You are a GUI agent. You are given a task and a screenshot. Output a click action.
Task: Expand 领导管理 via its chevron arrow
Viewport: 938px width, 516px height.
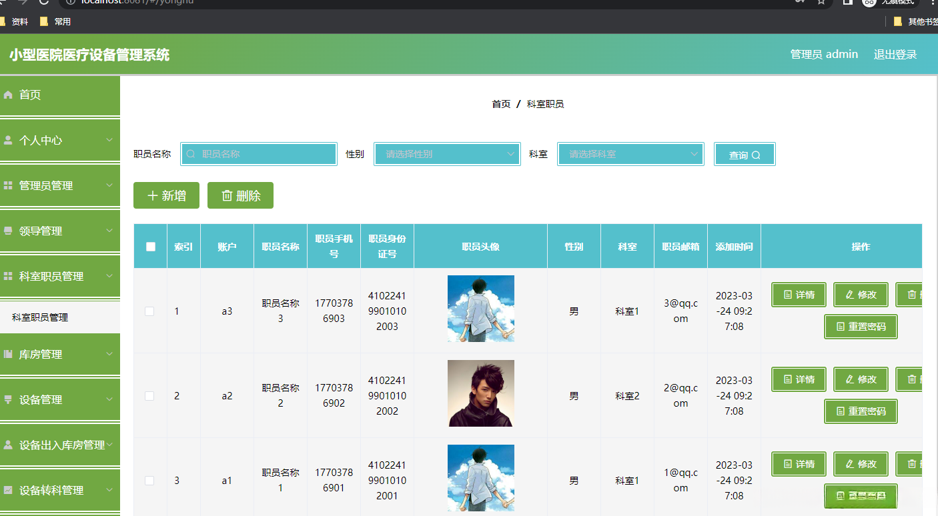point(109,231)
